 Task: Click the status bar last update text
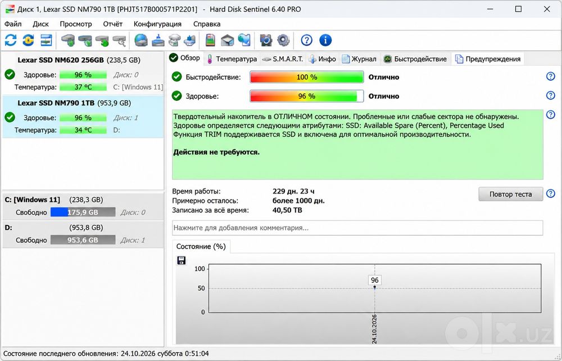(x=106, y=354)
